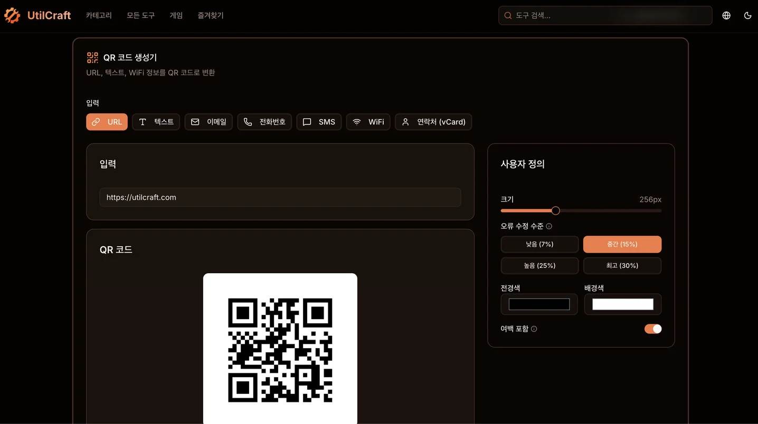The width and height of the screenshot is (758, 424).
Task: Click the info icon beside 여백 포함
Action: (x=534, y=329)
